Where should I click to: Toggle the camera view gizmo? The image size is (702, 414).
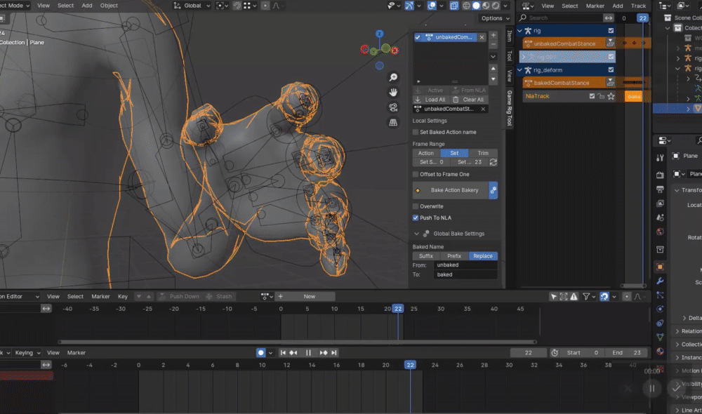click(394, 107)
